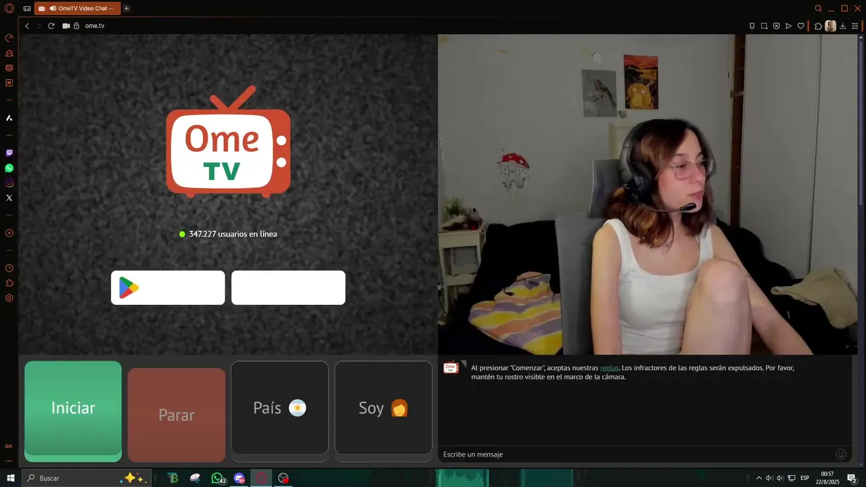Open the profile avatar in toolbar
Screen dimensions: 866x487
click(830, 26)
